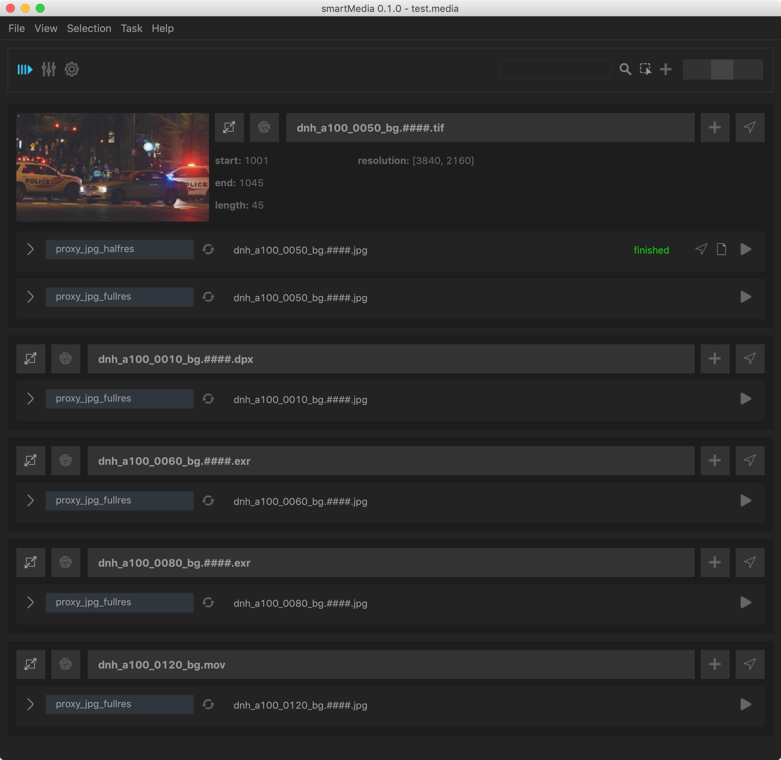
Task: Open the gear settings icon
Action: (72, 70)
